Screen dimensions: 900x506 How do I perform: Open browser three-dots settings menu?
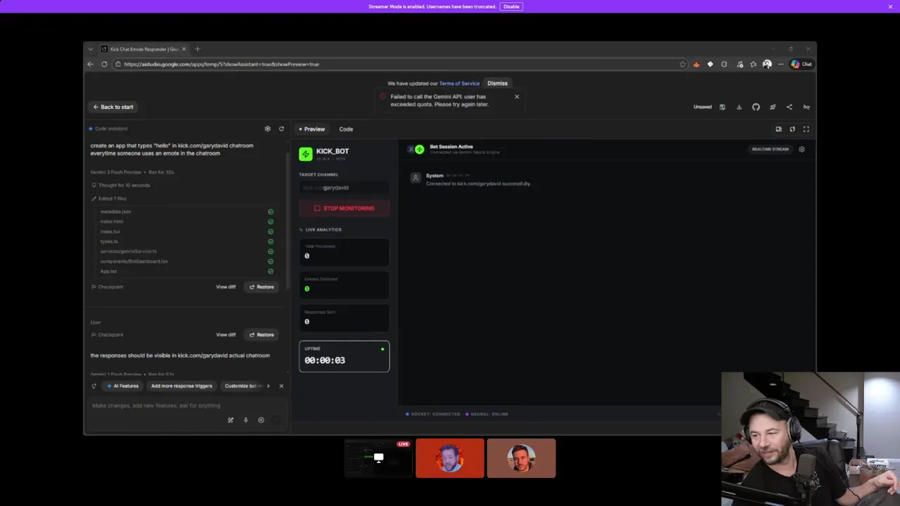(780, 64)
